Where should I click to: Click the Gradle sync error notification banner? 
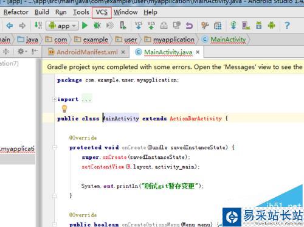click(173, 67)
